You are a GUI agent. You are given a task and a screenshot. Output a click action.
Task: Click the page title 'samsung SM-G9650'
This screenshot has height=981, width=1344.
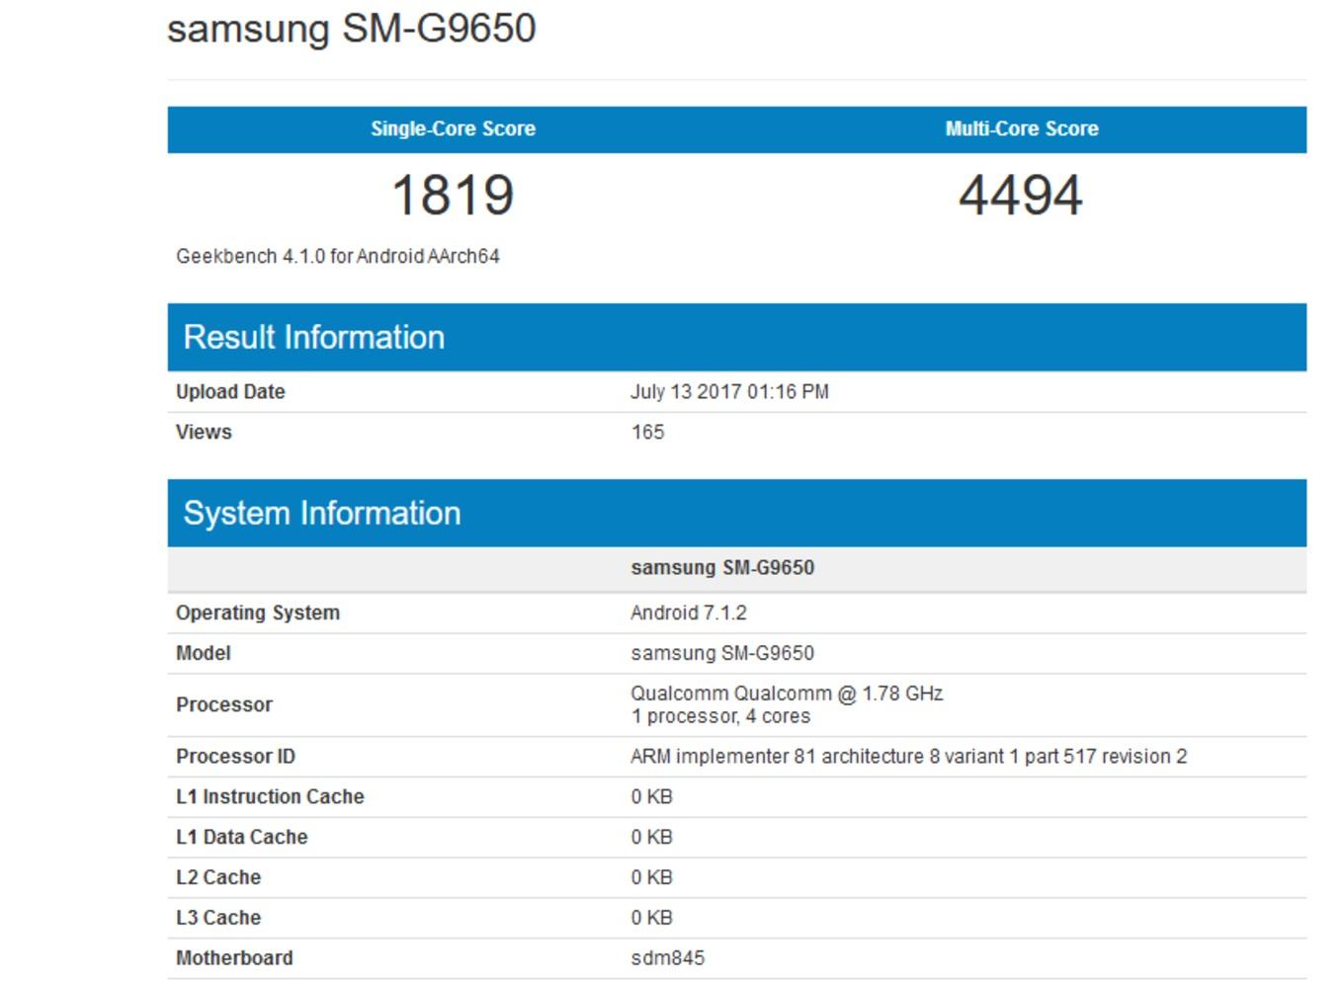click(x=352, y=29)
